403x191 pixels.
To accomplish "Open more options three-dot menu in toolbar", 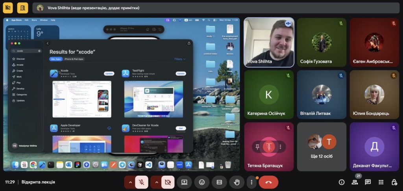I will click(x=252, y=182).
